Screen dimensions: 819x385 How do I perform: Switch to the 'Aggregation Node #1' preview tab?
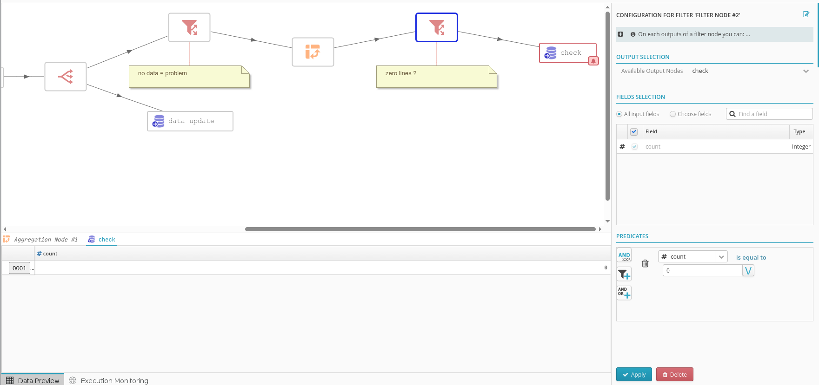(40, 240)
